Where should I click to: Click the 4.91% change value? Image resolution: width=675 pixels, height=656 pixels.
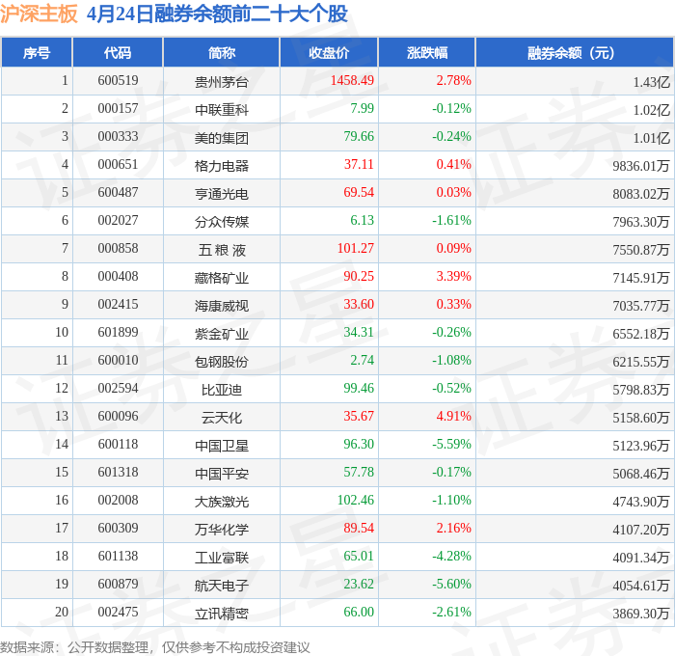click(454, 416)
